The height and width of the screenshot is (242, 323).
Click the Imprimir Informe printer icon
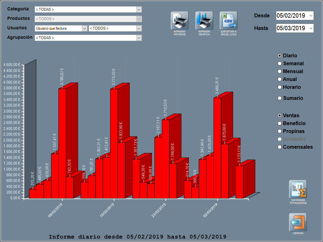tap(179, 21)
